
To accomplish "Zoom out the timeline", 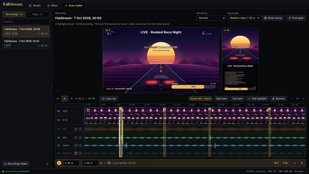I will pyautogui.click(x=292, y=99).
